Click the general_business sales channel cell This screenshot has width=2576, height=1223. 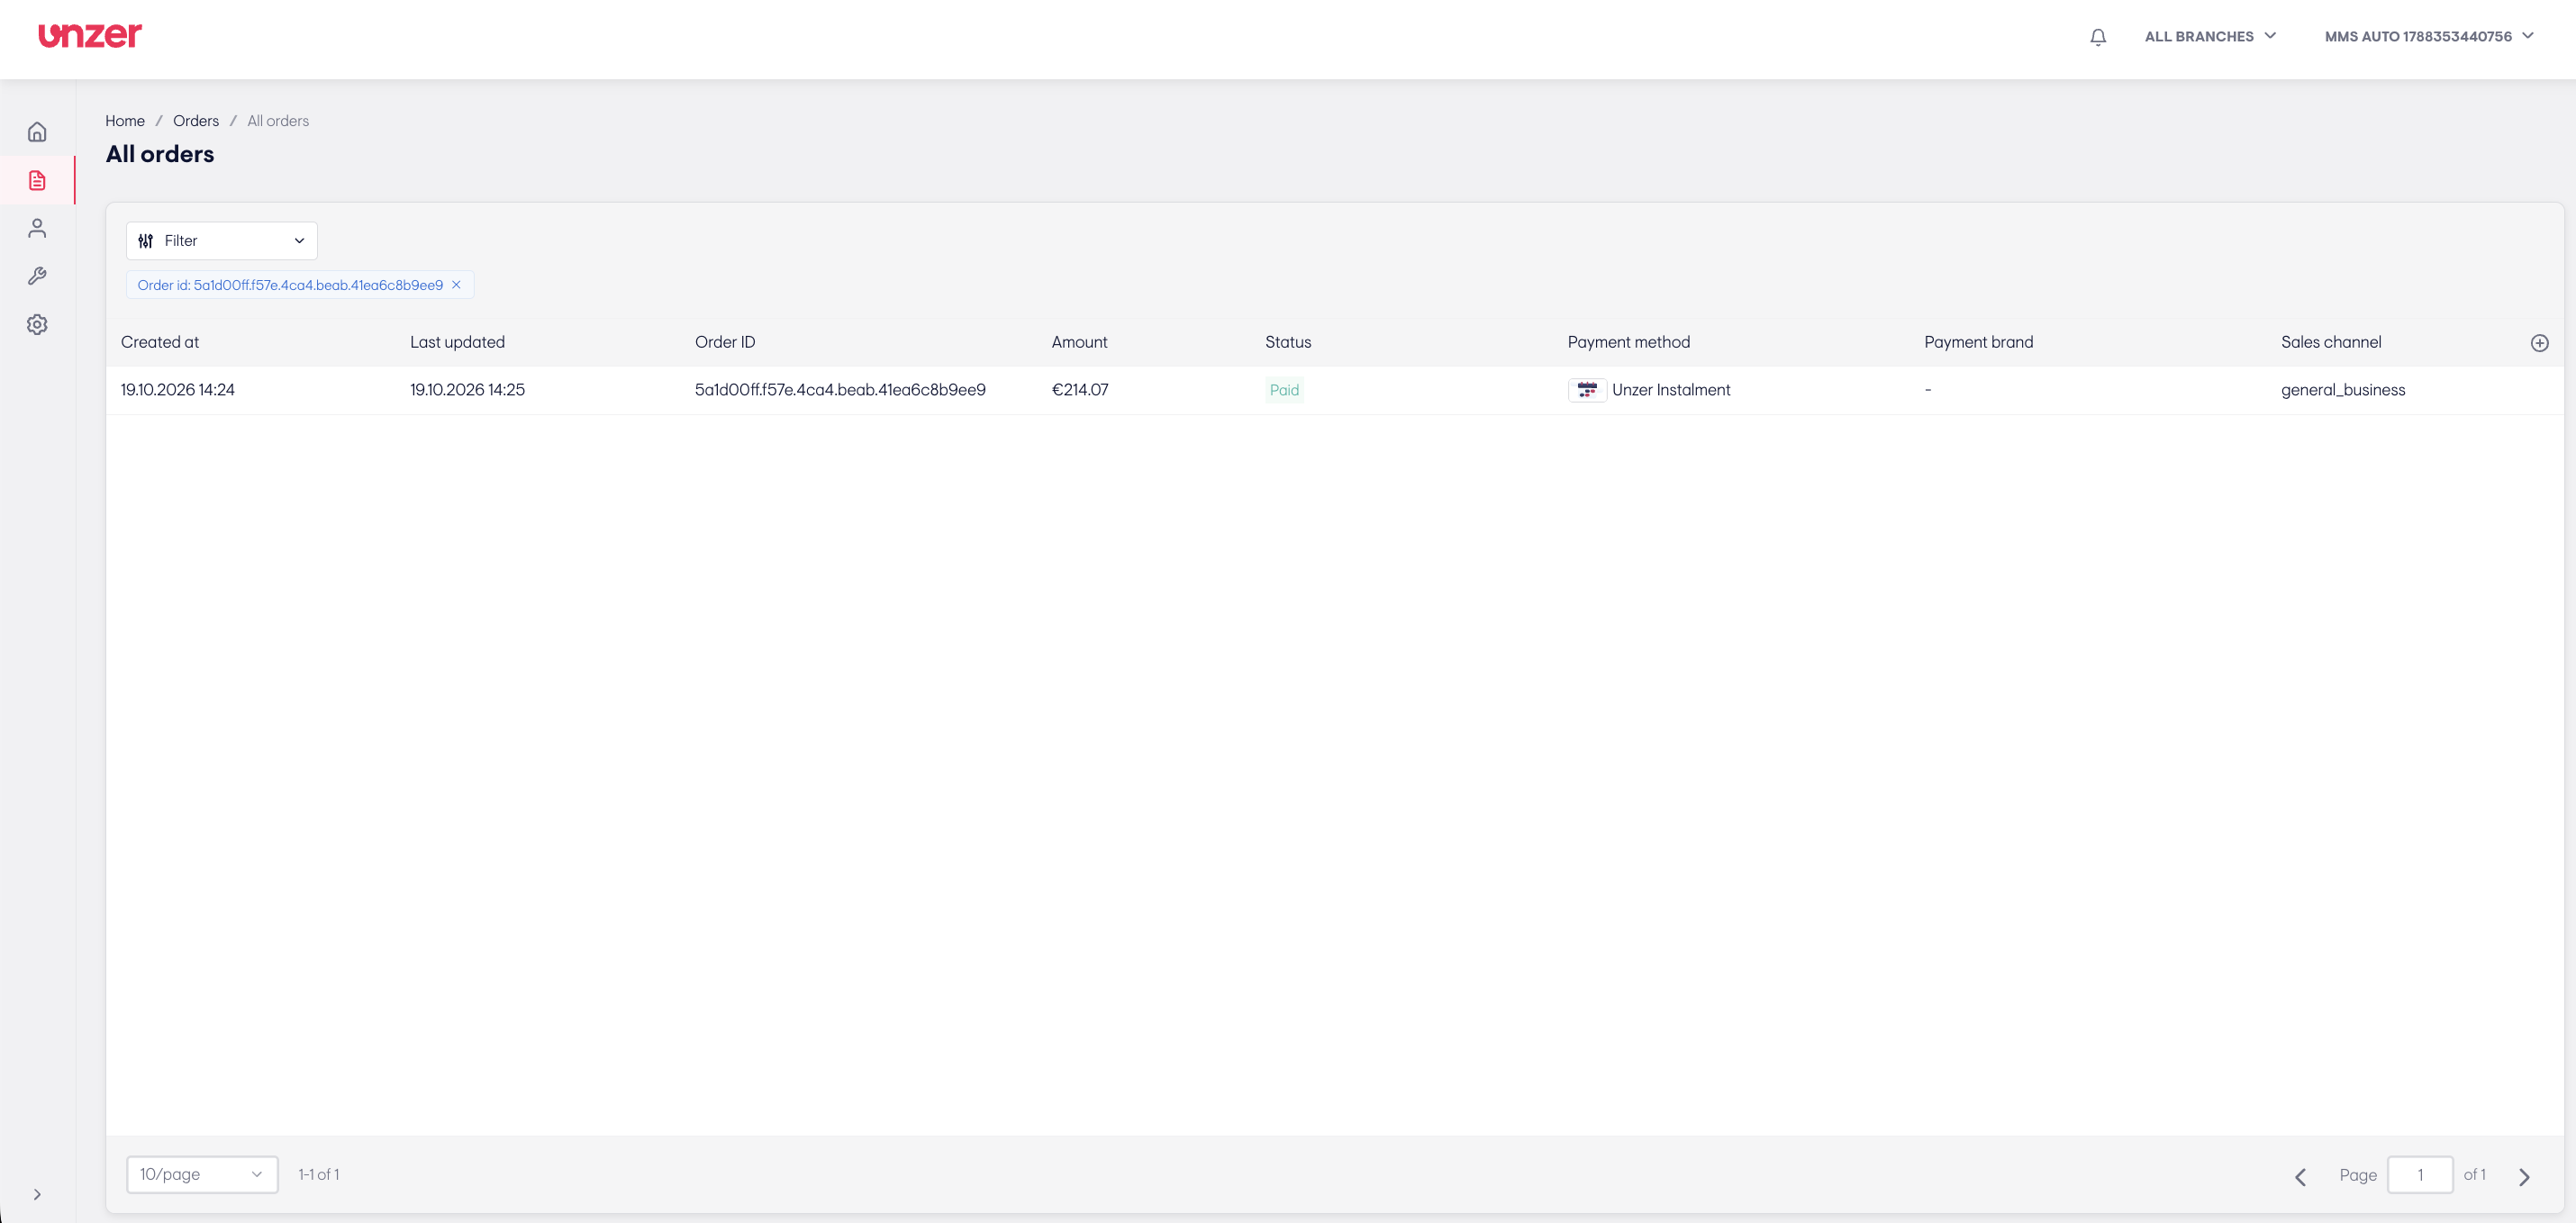coord(2343,390)
